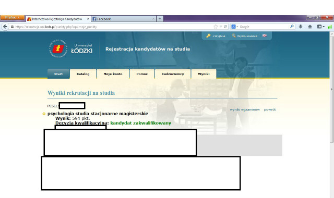The image size is (334, 198).
Task: Click the wyniki egzaminów link
Action: [x=245, y=109]
